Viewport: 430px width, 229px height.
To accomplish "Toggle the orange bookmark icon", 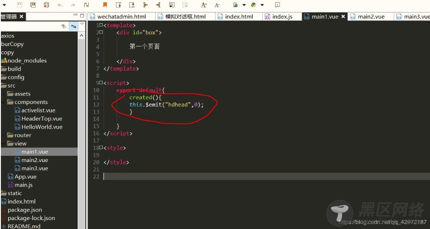I will click(105, 4).
